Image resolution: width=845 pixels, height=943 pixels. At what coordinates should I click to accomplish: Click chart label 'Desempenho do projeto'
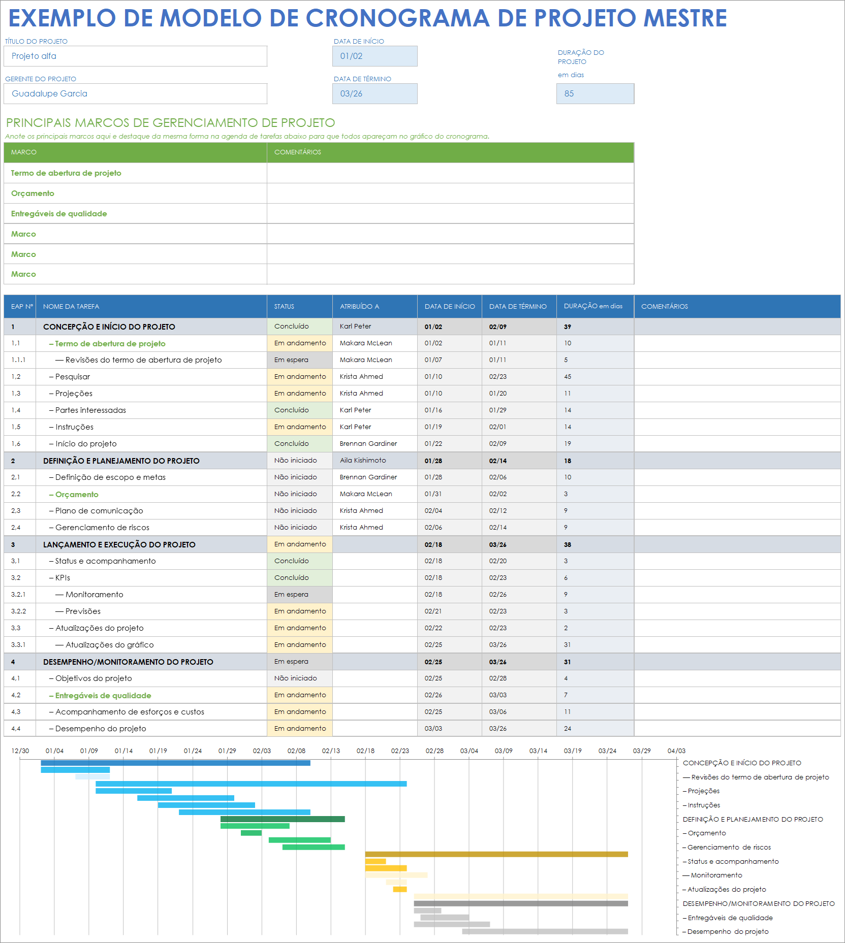(x=726, y=932)
